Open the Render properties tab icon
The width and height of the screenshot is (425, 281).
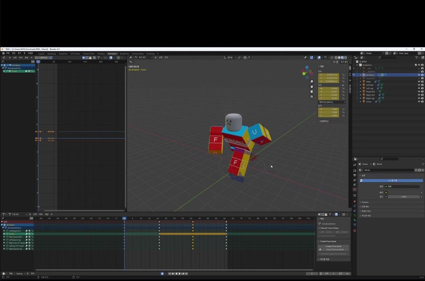click(x=355, y=171)
